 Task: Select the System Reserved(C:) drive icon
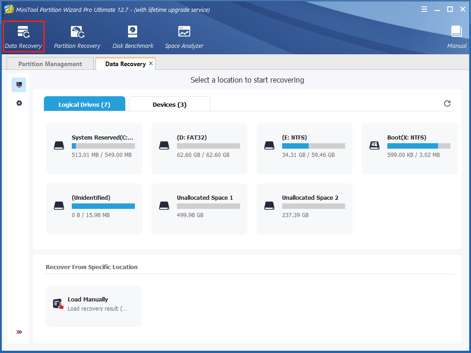(x=59, y=145)
